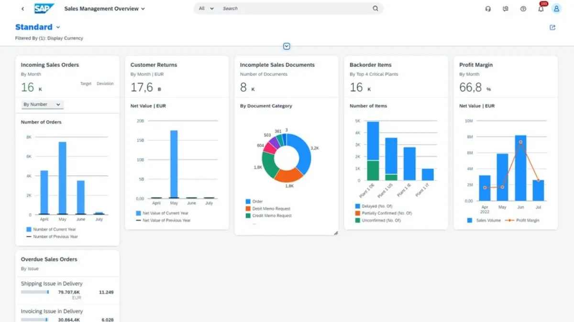Image resolution: width=574 pixels, height=322 pixels.
Task: Click the Search input field
Action: pos(294,9)
